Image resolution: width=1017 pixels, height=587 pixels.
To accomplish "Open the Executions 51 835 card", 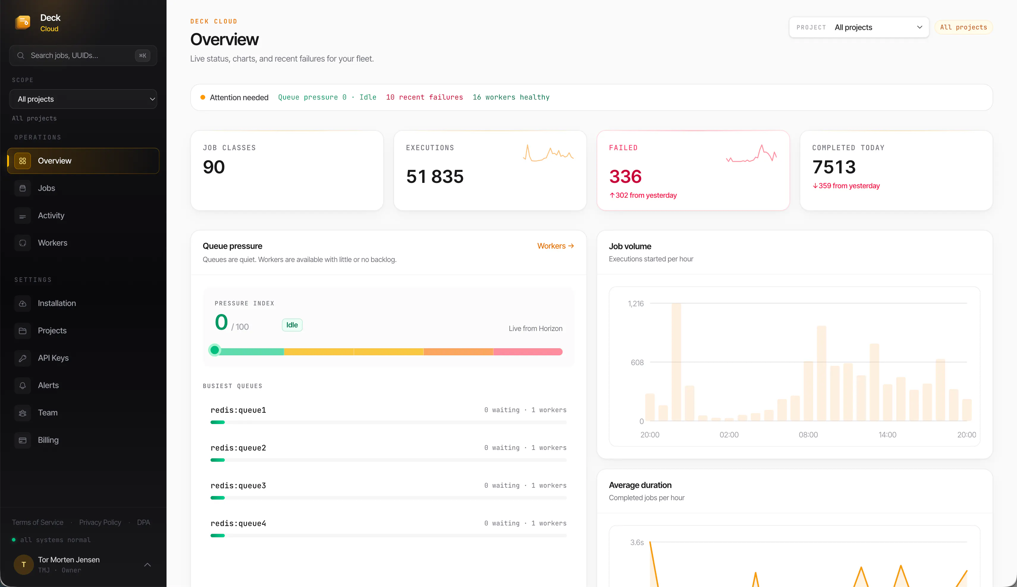I will click(490, 170).
